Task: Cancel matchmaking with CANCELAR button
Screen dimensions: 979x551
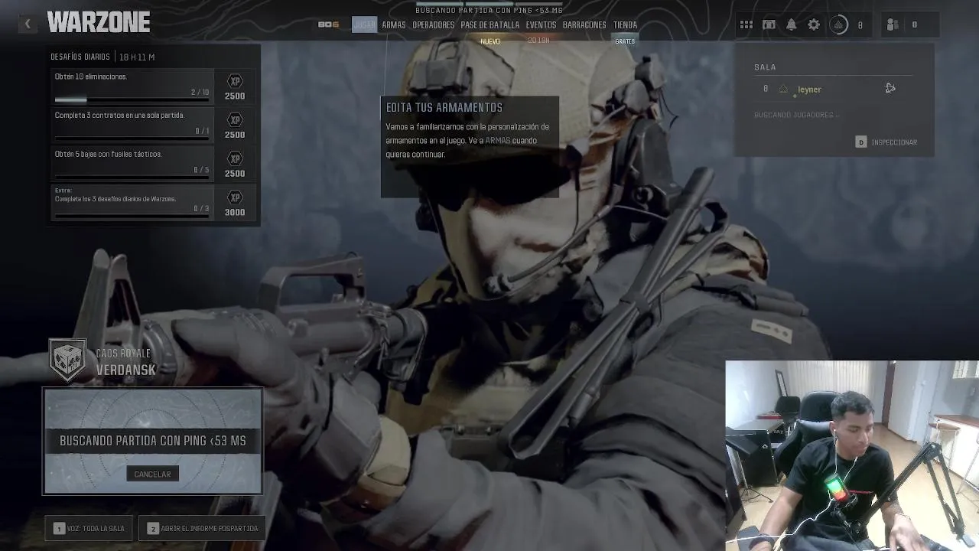Action: [152, 474]
